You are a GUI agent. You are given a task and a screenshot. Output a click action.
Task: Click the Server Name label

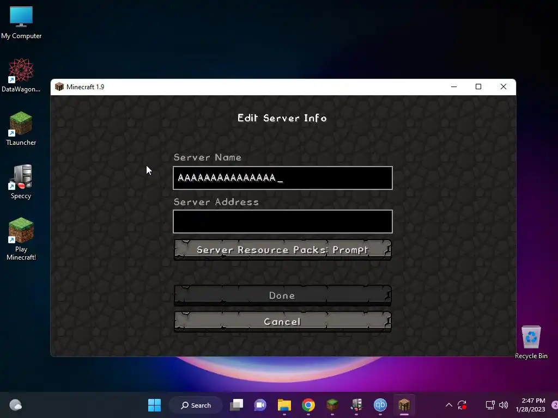[208, 157]
